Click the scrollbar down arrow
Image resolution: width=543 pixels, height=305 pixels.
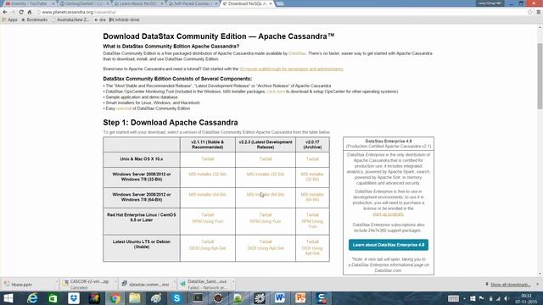point(540,273)
